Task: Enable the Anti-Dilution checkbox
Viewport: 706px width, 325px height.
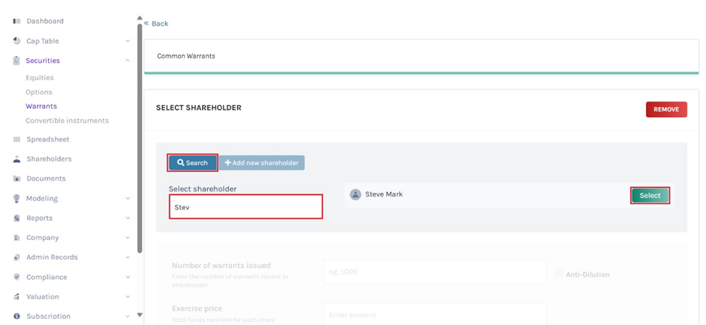Action: (559, 275)
